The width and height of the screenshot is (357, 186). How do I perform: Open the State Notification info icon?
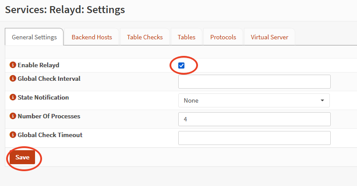tap(13, 98)
